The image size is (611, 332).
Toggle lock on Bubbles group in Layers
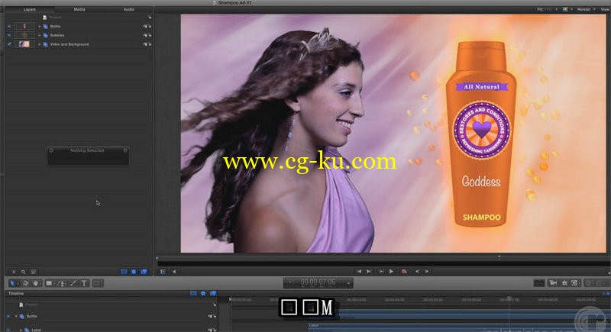pos(150,35)
